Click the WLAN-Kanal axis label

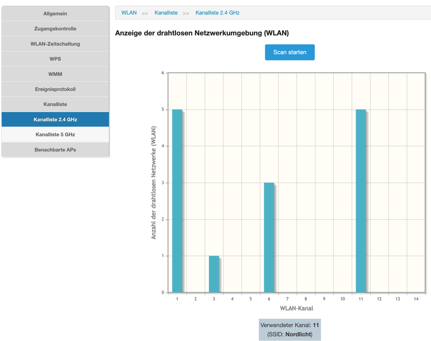pyautogui.click(x=296, y=308)
